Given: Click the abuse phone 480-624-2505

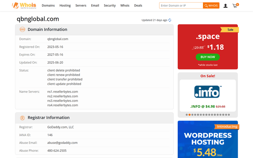Looking at the screenshot, I should [57, 151].
